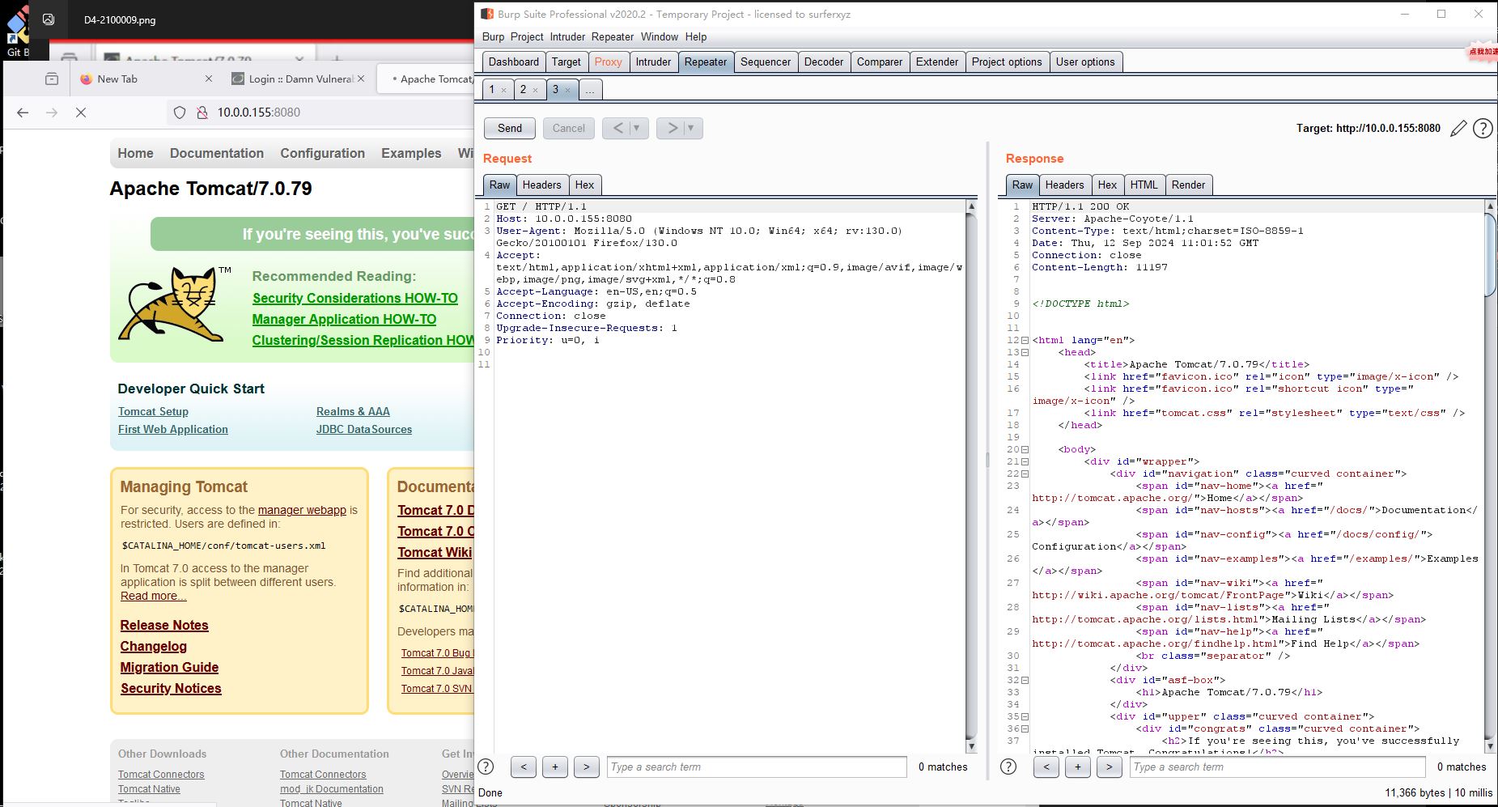
Task: Open the Security Considerations HOW-TO link
Action: click(355, 298)
